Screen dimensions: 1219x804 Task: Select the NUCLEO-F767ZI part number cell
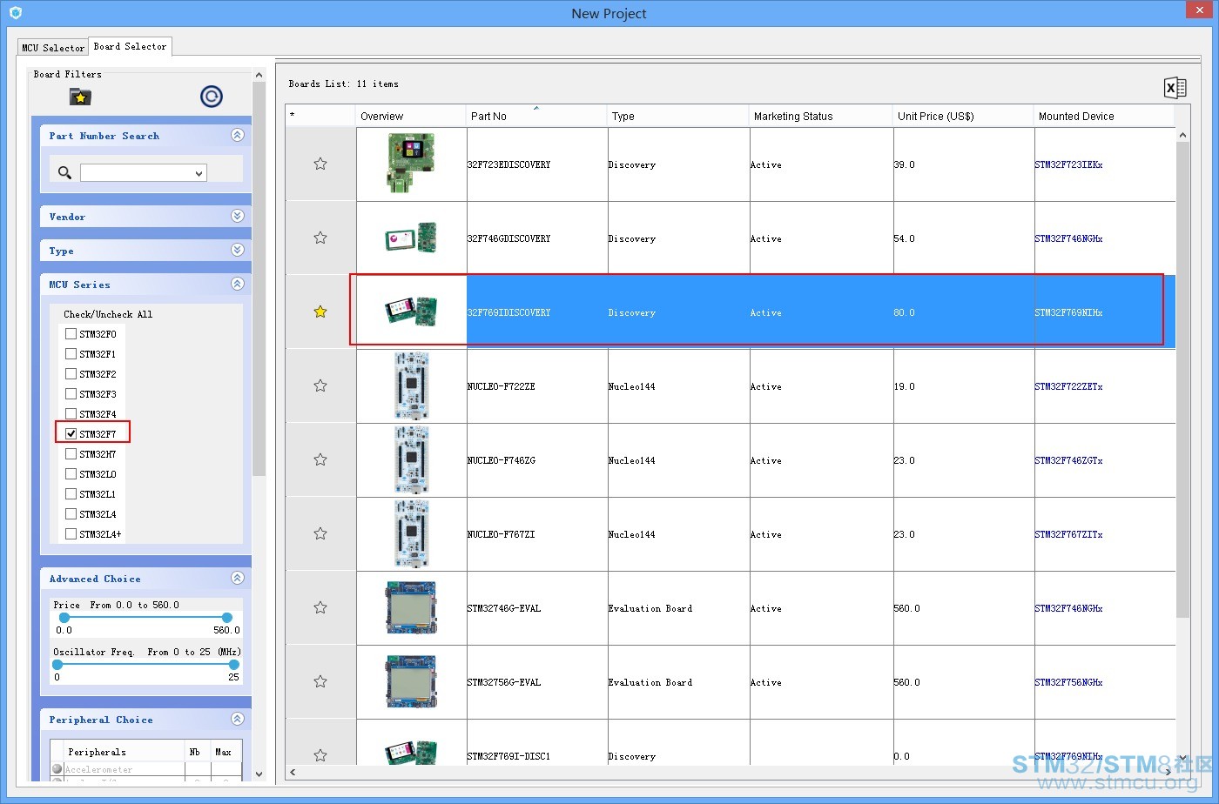536,534
